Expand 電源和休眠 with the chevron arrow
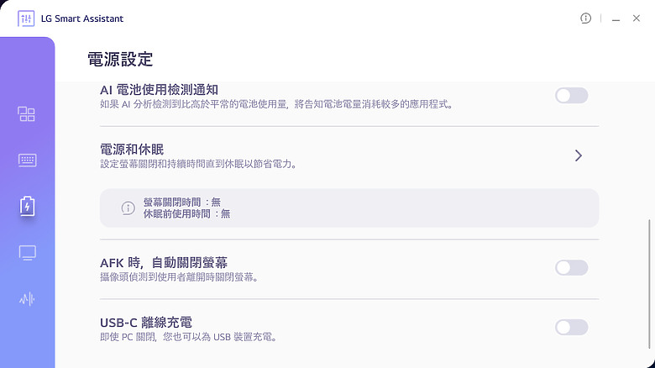655x368 pixels. (578, 155)
